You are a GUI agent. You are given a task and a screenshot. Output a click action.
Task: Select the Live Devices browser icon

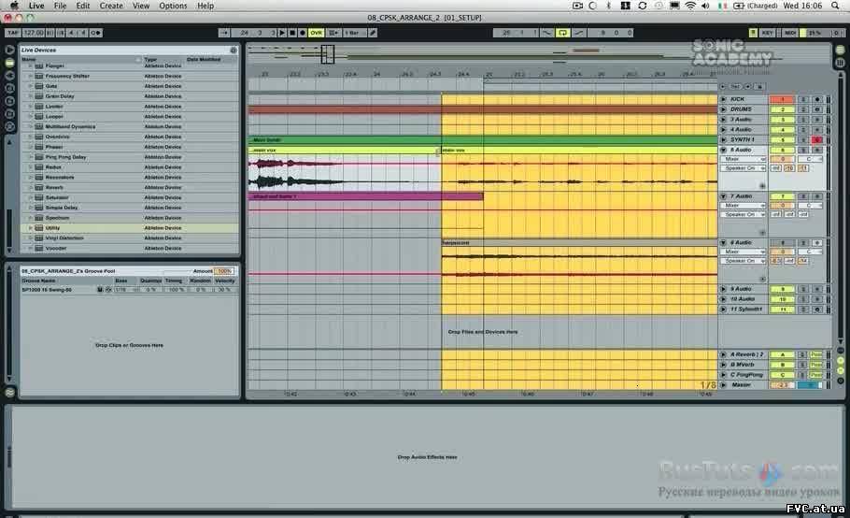click(9, 63)
